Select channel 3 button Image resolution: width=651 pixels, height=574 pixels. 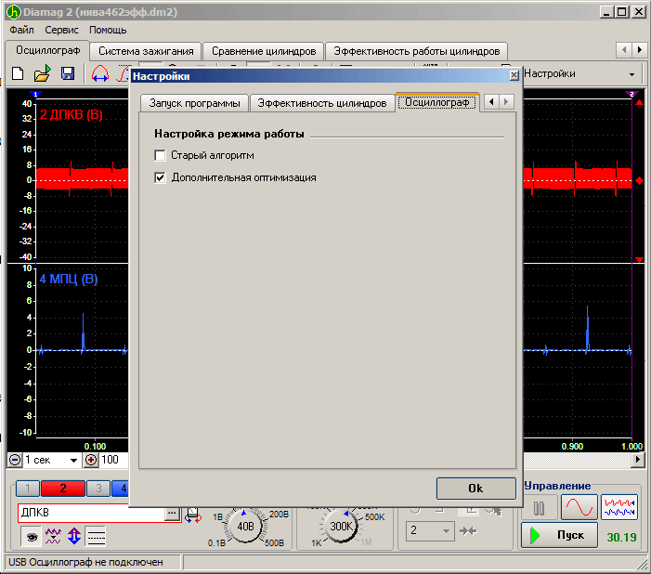click(x=98, y=488)
